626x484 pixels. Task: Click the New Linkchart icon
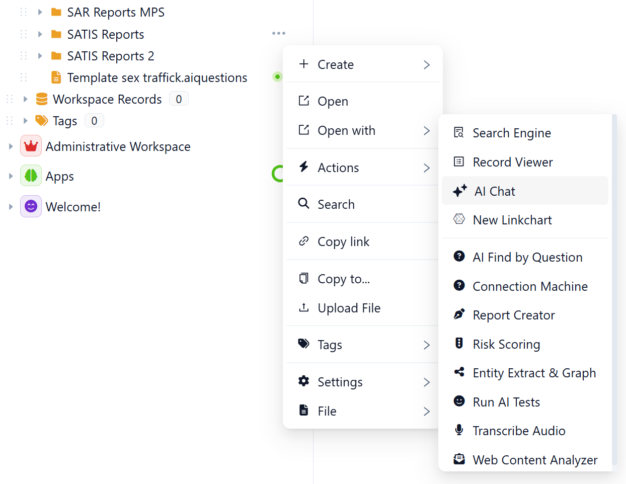pos(459,219)
